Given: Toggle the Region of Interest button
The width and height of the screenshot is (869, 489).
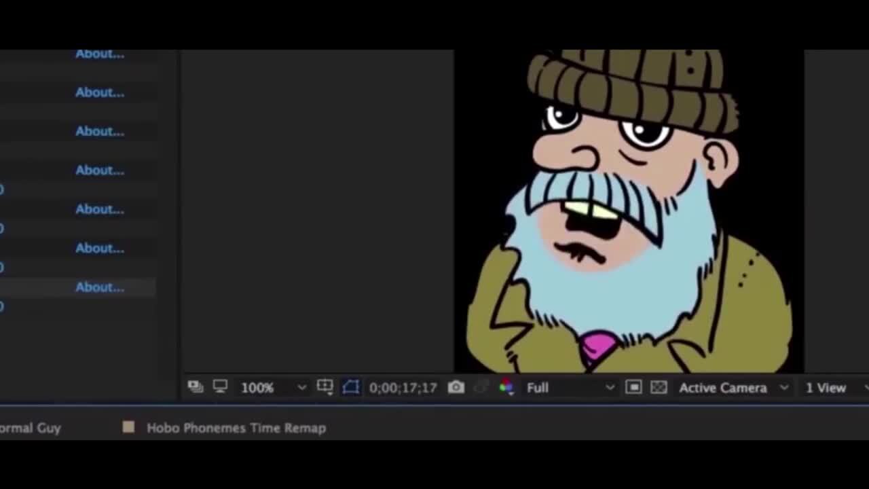Looking at the screenshot, I should 633,387.
